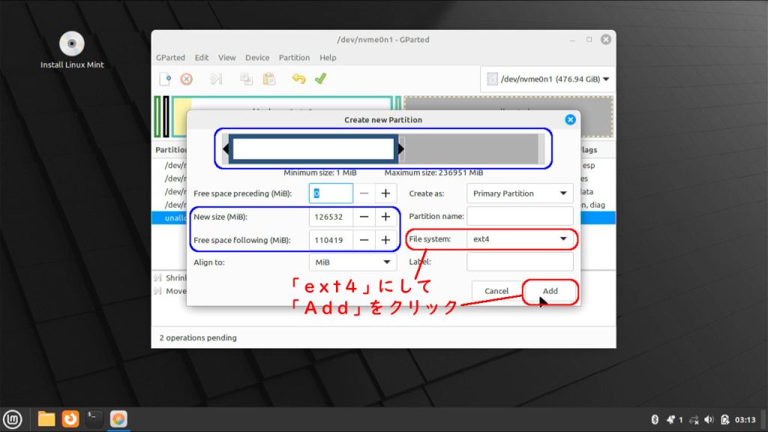
Task: Click the Label text field
Action: pos(520,262)
